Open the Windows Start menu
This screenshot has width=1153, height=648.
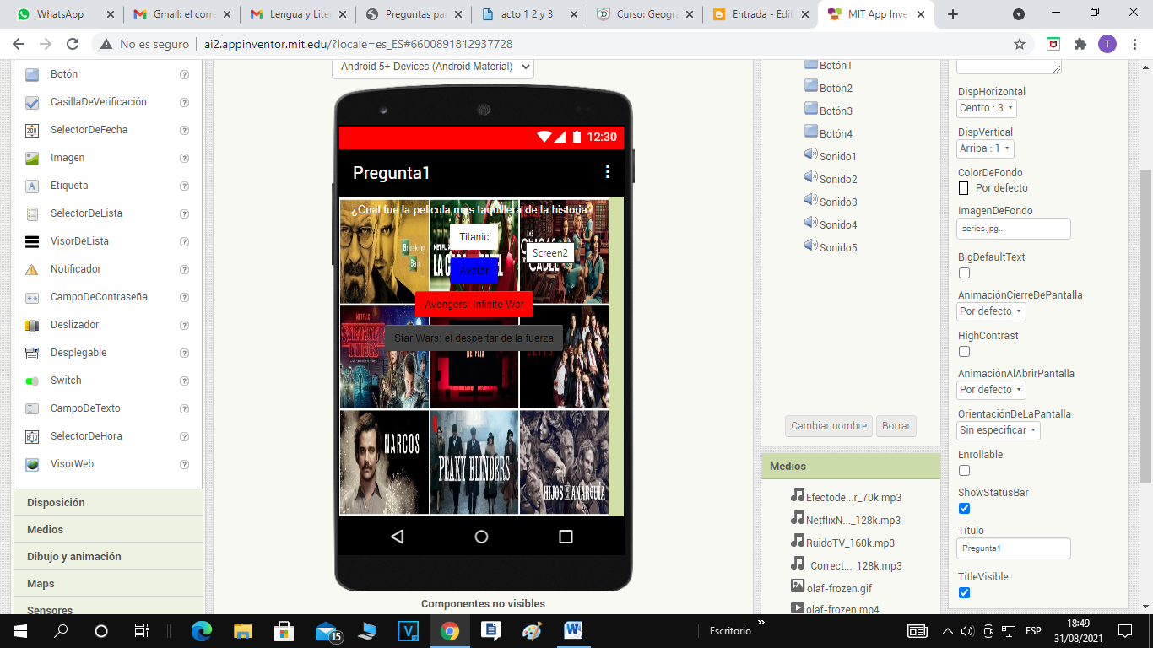click(x=19, y=630)
